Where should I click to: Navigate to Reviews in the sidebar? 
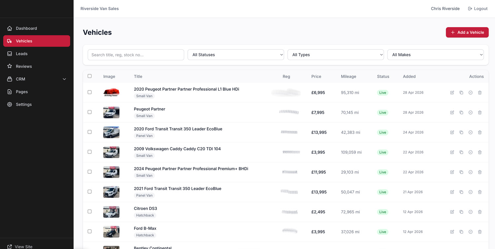[37, 66]
